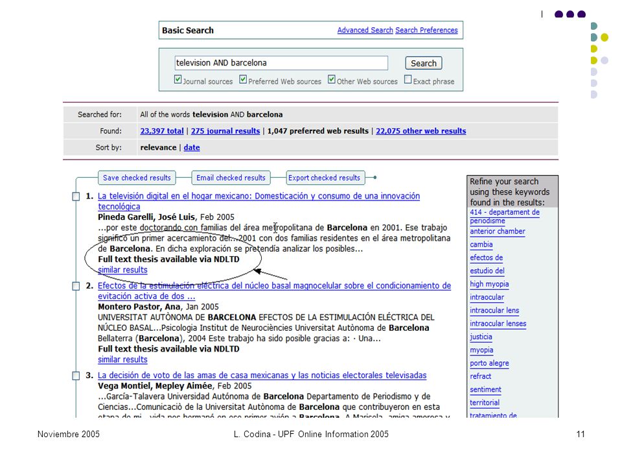Click Full text thesis available under result 2
The height and width of the screenshot is (467, 622).
168,349
